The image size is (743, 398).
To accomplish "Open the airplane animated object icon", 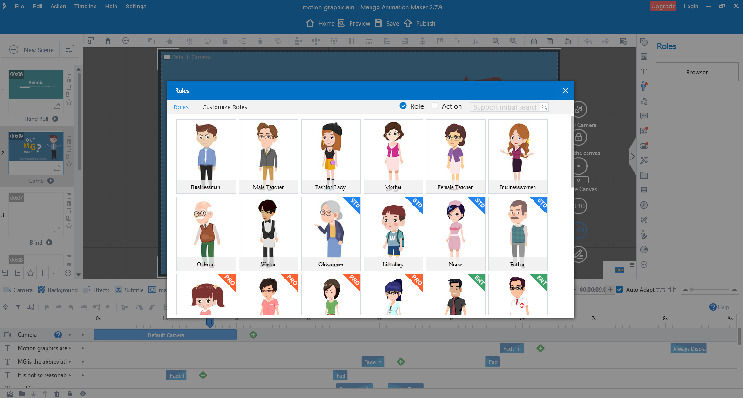I will 644,220.
